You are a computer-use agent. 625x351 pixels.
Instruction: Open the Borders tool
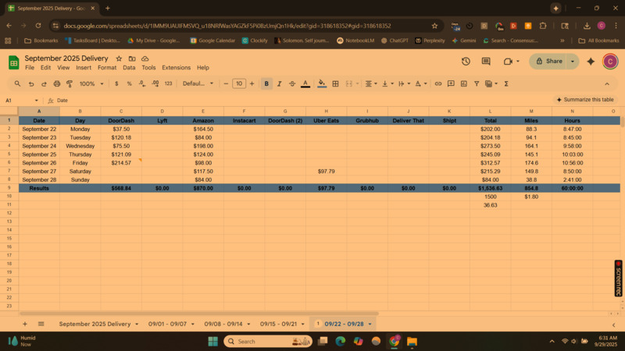pyautogui.click(x=335, y=83)
